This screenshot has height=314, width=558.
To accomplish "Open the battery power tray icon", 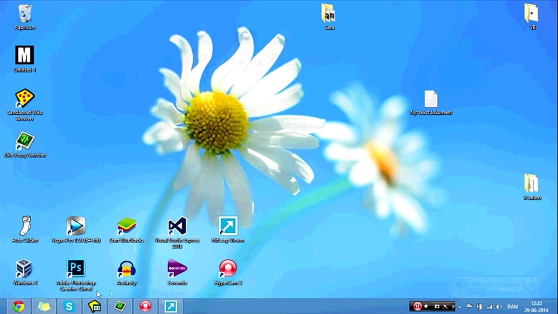I will pos(479,307).
